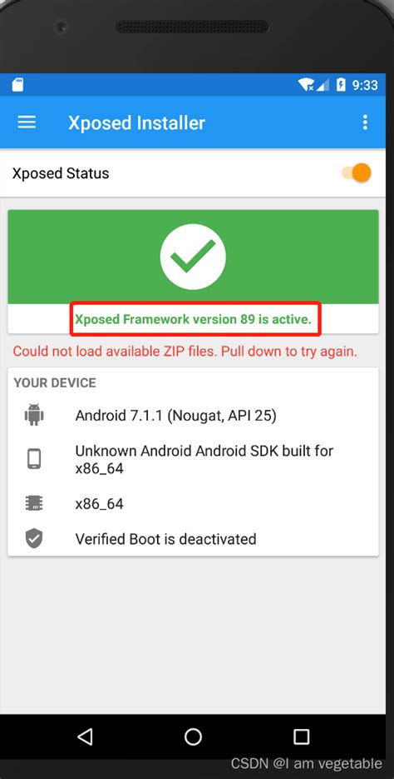Click the Wi-Fi status bar icon
394x779 pixels.
(306, 85)
